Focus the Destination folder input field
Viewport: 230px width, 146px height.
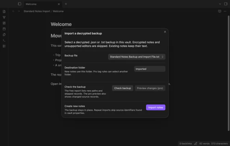tap(149, 69)
